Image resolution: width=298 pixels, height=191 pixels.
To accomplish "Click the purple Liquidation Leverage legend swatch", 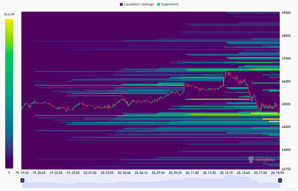I will click(121, 4).
